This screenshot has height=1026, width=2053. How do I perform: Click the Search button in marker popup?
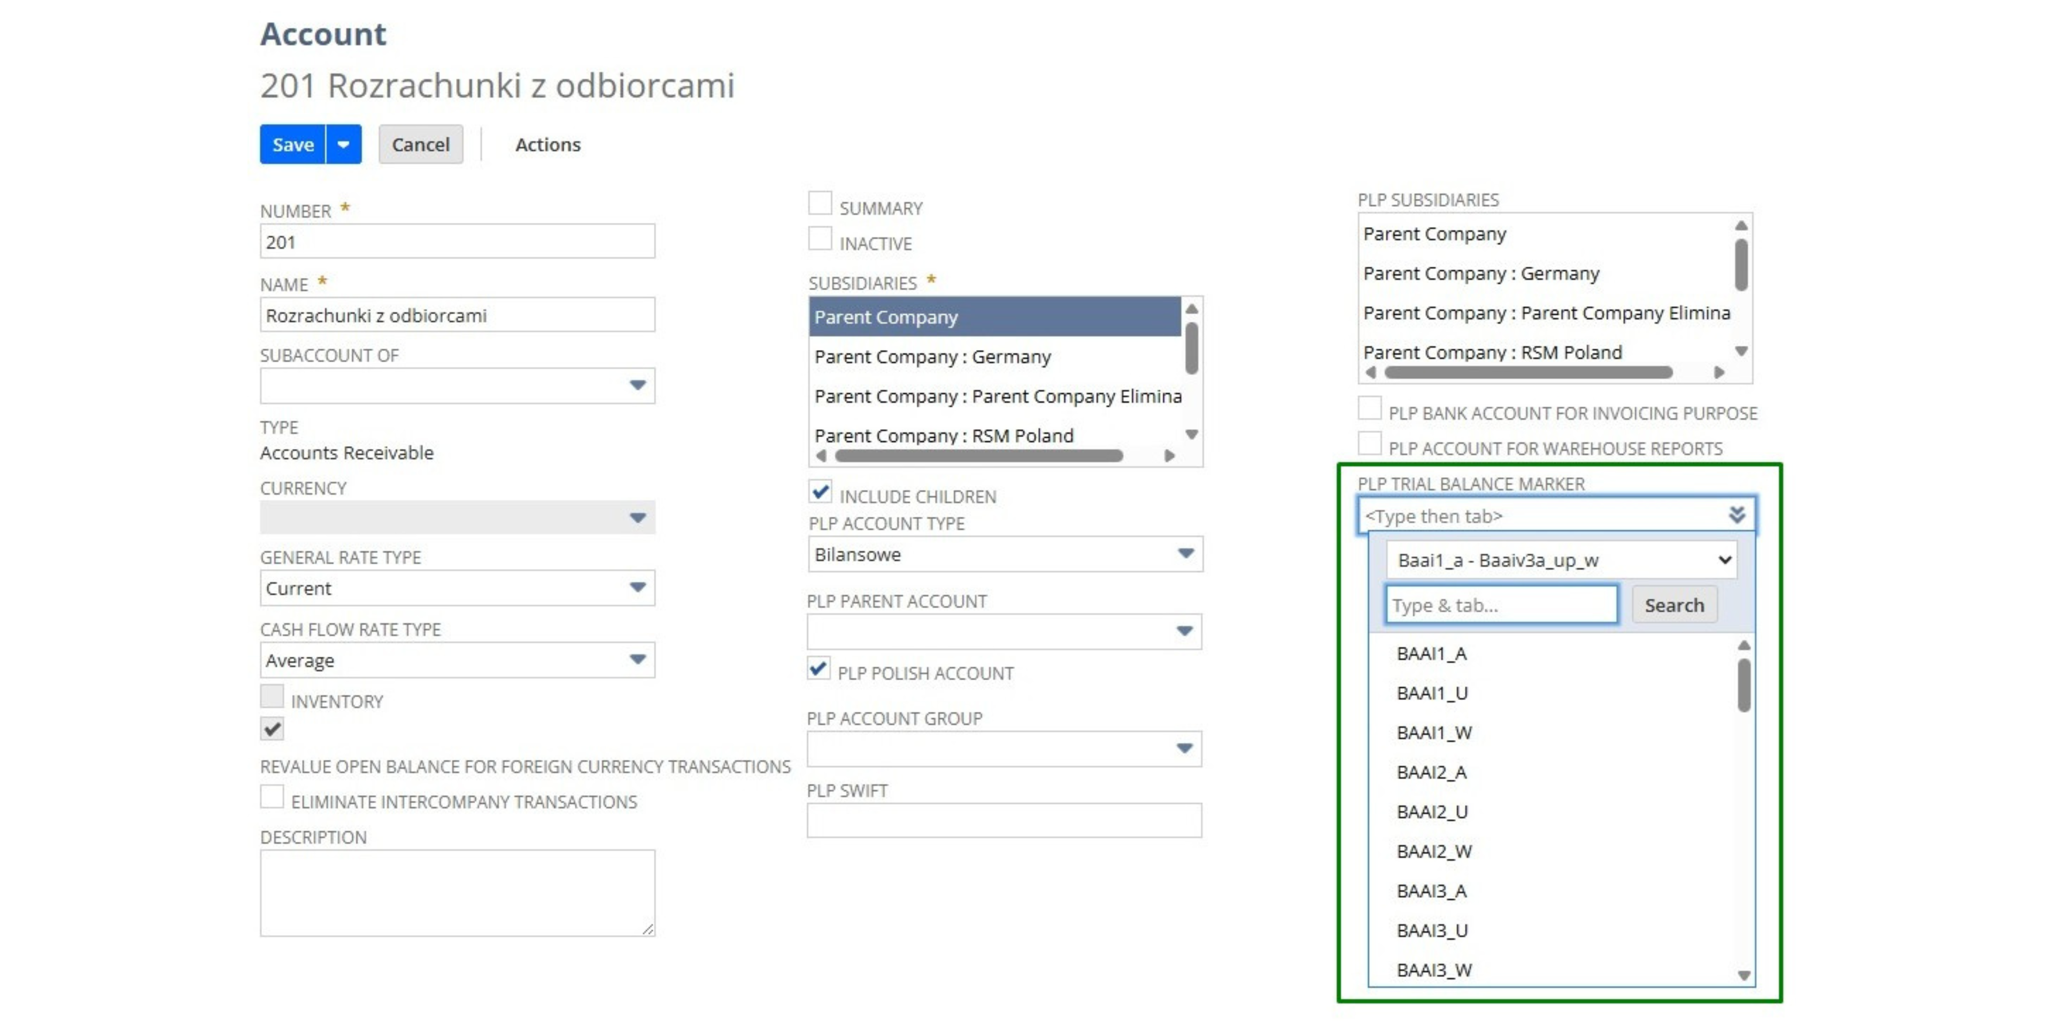tap(1674, 604)
